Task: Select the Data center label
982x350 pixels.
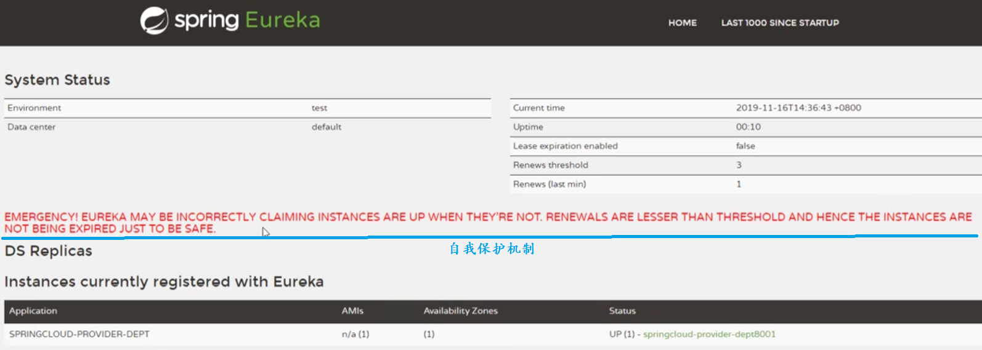Action: point(31,127)
